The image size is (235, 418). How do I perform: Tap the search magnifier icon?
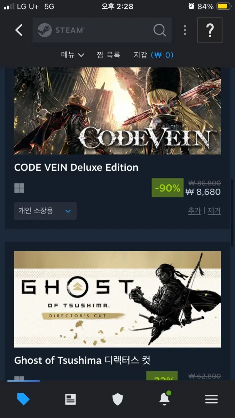click(x=159, y=30)
